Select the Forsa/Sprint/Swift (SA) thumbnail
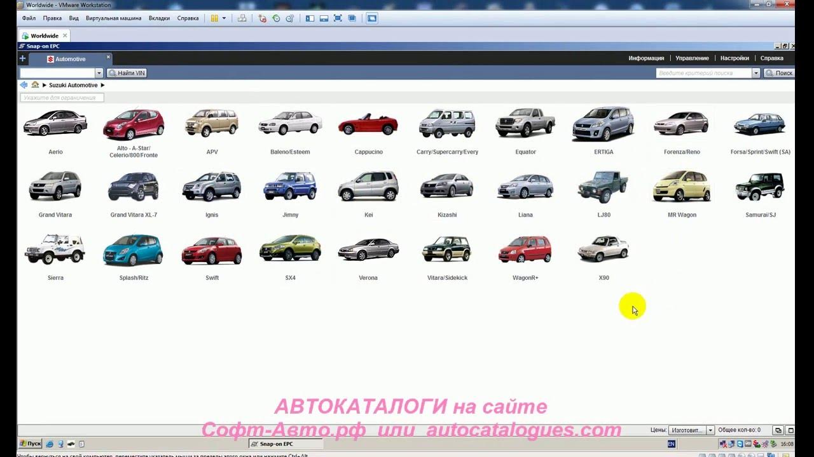The image size is (814, 457). pyautogui.click(x=760, y=124)
